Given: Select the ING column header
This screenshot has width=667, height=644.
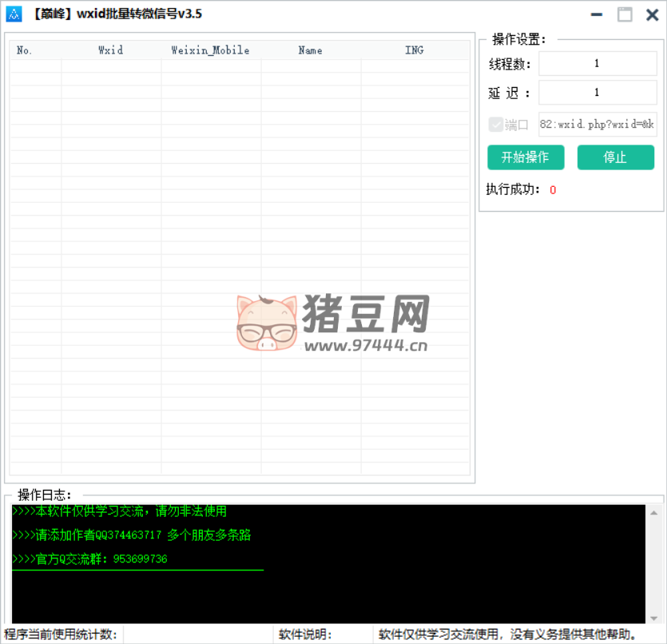Looking at the screenshot, I should pyautogui.click(x=414, y=50).
